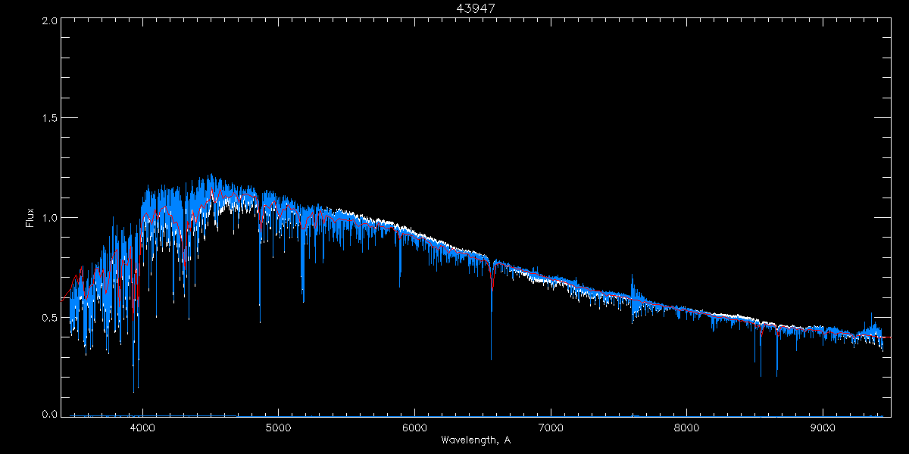Click the 6000 x-axis tick label
The image size is (909, 454).
(x=414, y=427)
